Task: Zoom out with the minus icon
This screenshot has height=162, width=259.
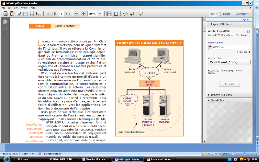Action: [x=77, y=14]
